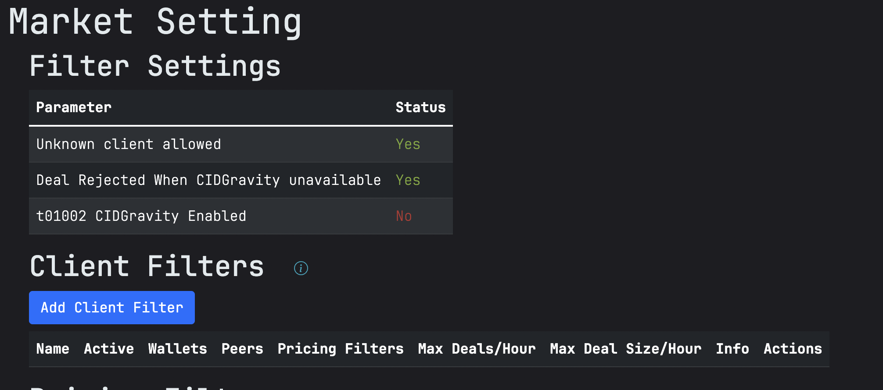The width and height of the screenshot is (883, 390).
Task: Select the Deal Rejected When CIDGravity unavailable label
Action: pos(208,180)
